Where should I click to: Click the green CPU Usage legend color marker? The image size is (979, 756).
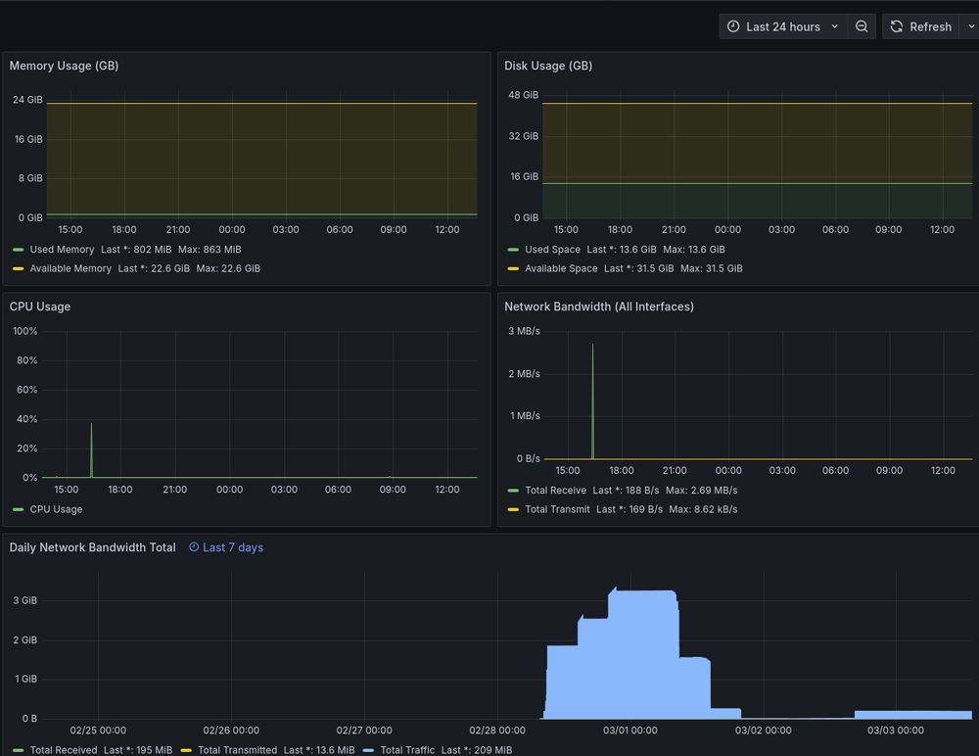coord(18,509)
